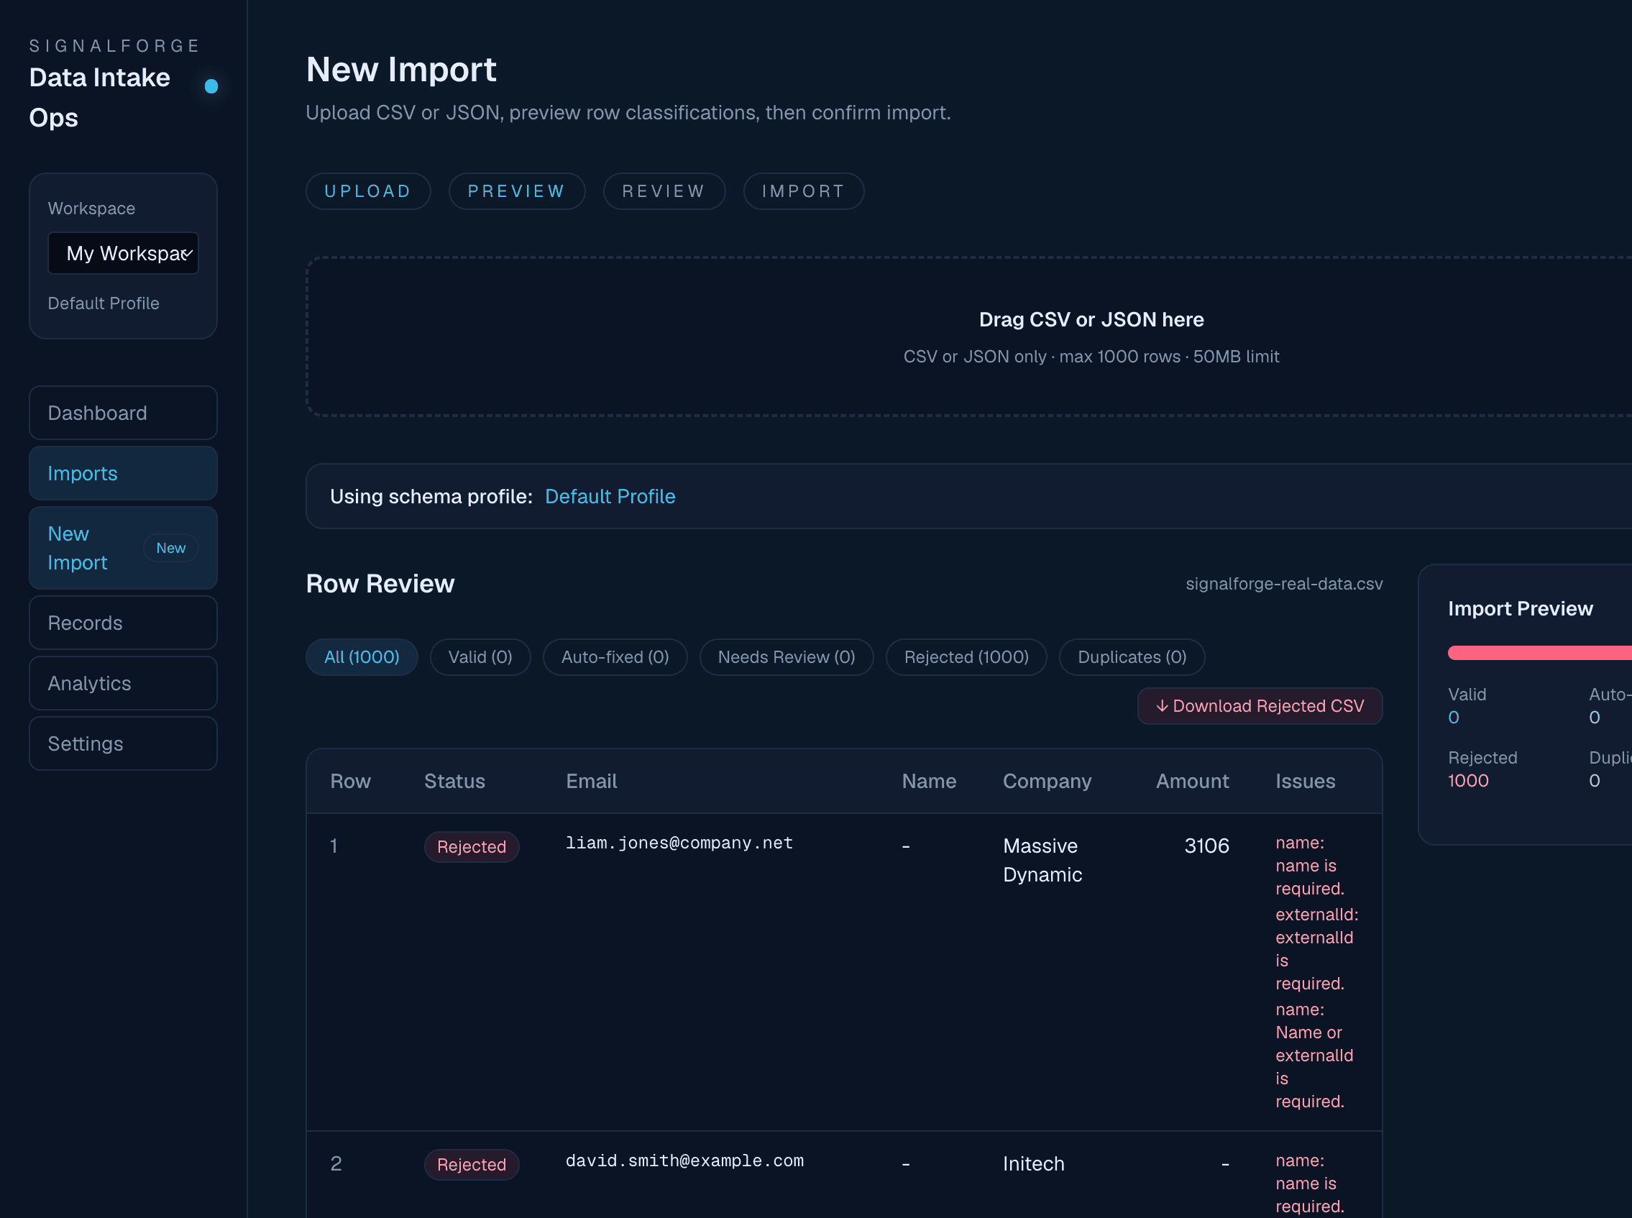This screenshot has height=1218, width=1632.
Task: Open the My Workspace dropdown
Action: [x=123, y=253]
